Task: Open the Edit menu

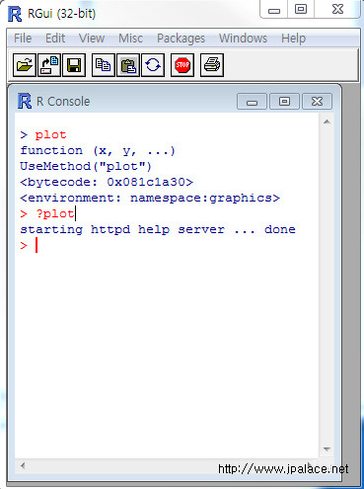Action: (55, 39)
